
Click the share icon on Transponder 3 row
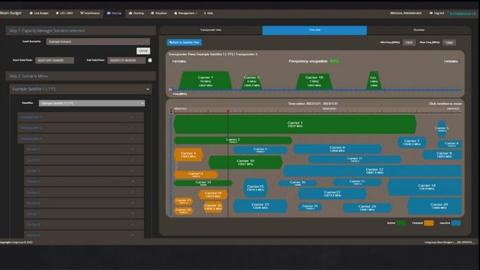[x=132, y=139]
